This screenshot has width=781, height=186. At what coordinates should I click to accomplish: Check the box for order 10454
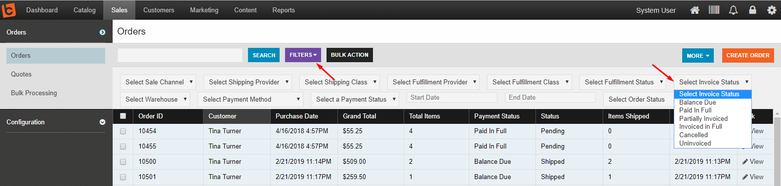click(x=123, y=131)
